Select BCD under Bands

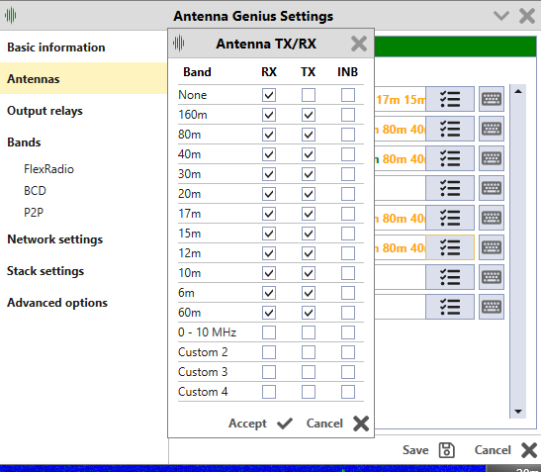(35, 191)
